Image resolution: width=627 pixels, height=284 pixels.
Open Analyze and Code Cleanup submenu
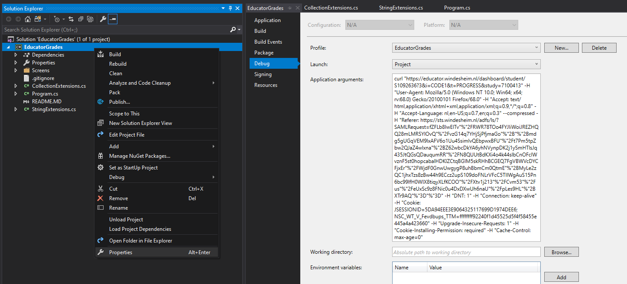(157, 83)
